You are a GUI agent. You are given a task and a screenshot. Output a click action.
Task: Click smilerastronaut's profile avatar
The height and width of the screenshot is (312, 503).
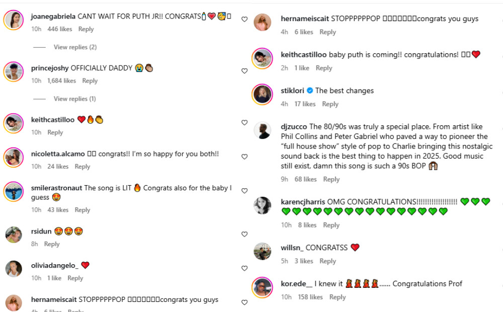coord(14,191)
